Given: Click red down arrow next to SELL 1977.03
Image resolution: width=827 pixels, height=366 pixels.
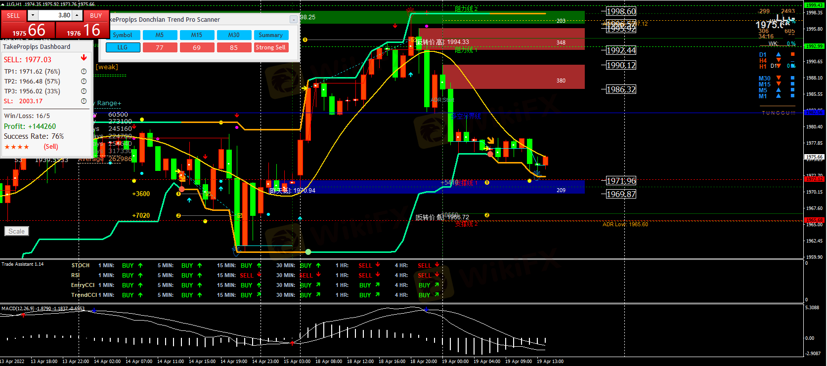Looking at the screenshot, I should 84,58.
